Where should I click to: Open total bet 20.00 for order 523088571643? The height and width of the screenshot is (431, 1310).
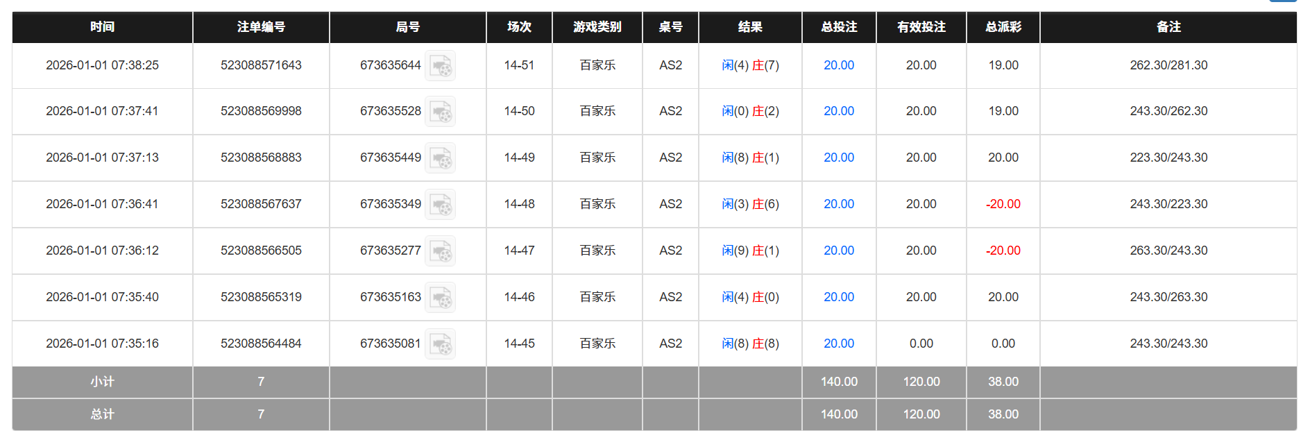tap(839, 65)
